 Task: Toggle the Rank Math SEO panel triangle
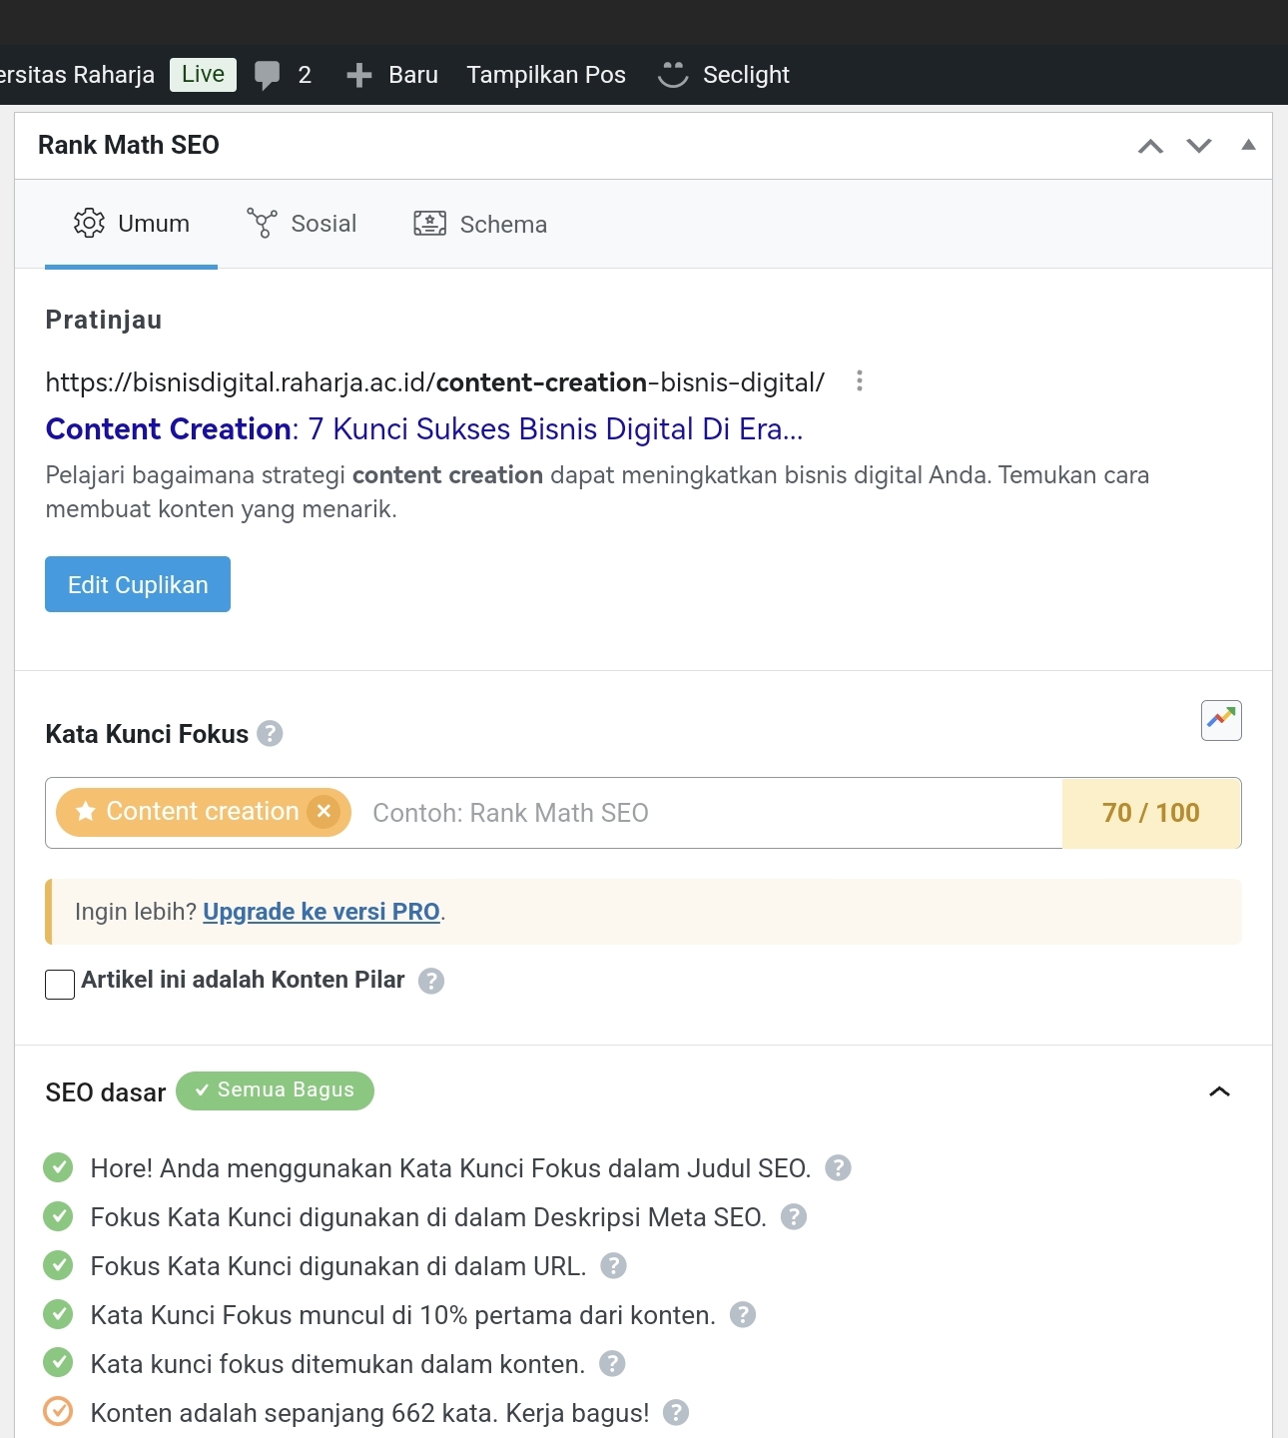click(1248, 145)
